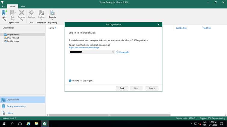Click the Copy code link

click(x=124, y=52)
